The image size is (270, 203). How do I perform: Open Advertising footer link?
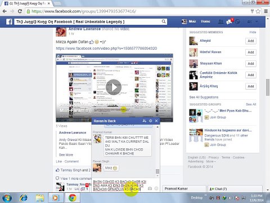196,161
